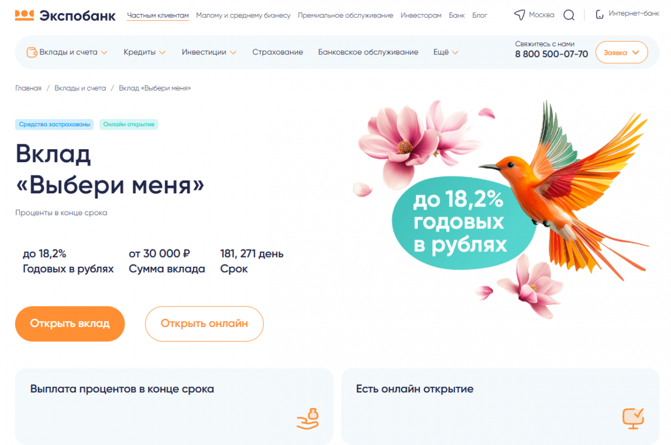Click the Открыть вклад button
The height and width of the screenshot is (445, 671).
click(x=70, y=324)
